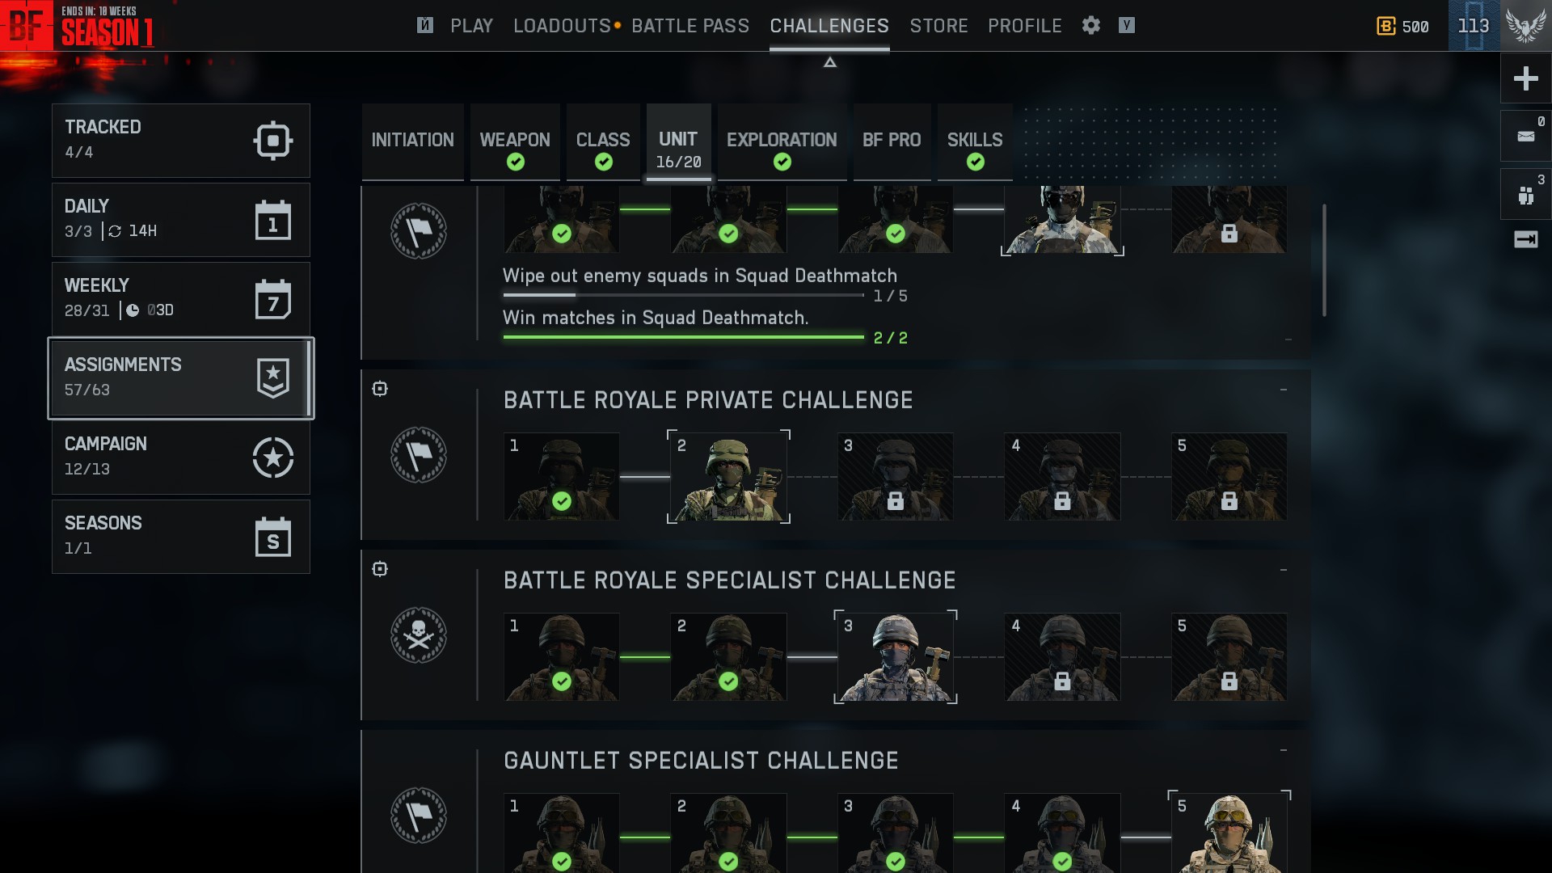Screen dimensions: 1552x873
Task: Open Campaign challenges 12/13
Action: 181,458
